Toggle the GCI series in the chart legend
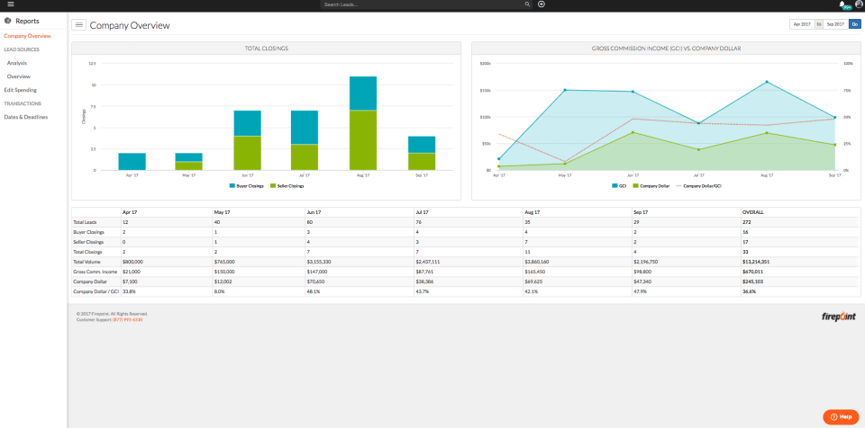This screenshot has height=428, width=865. pyautogui.click(x=619, y=185)
